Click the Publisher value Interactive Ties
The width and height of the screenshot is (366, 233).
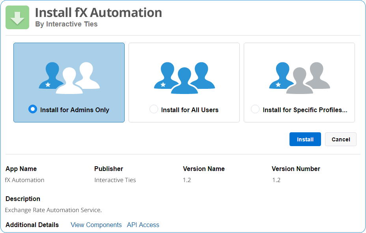(115, 180)
